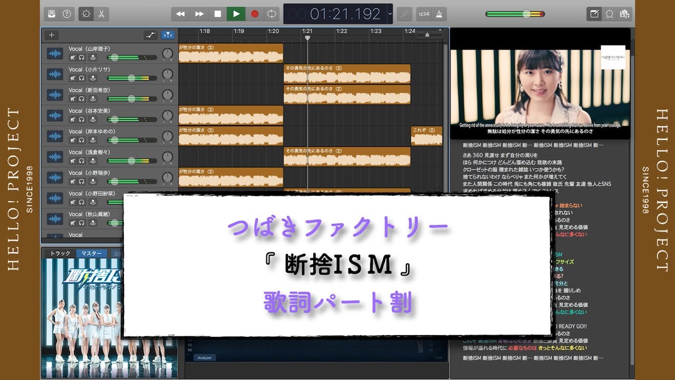Open the Editors scissors button
Image resolution: width=675 pixels, height=380 pixels.
click(x=100, y=14)
